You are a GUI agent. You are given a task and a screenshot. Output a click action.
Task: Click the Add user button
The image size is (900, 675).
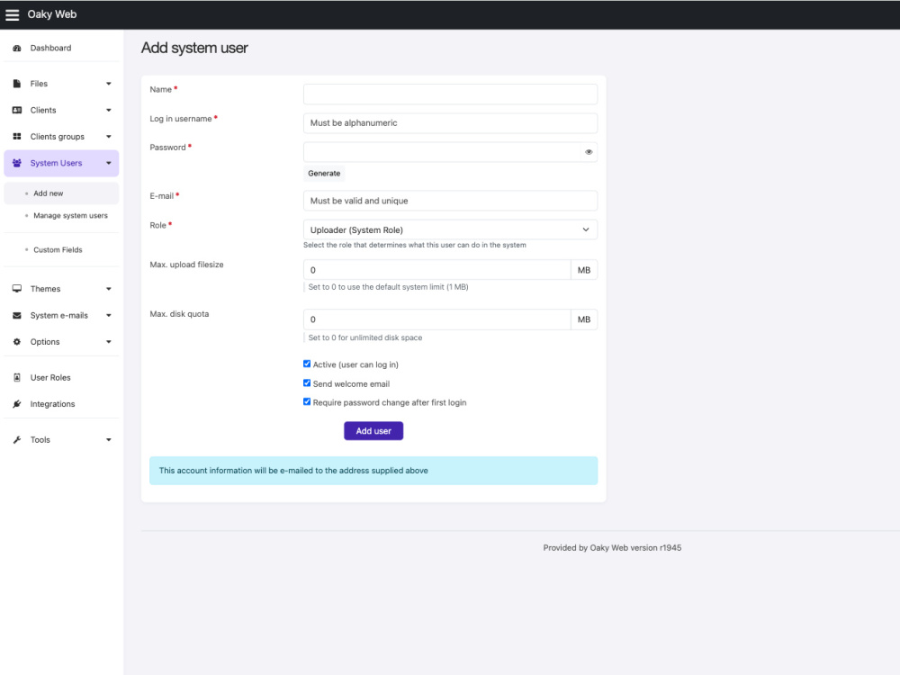pos(373,431)
